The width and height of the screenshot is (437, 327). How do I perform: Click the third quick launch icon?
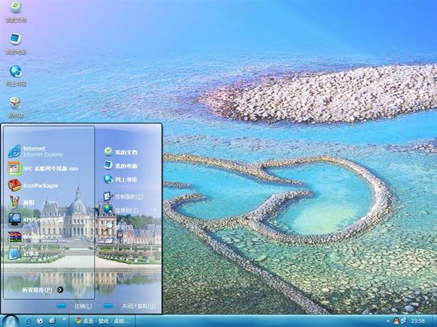coord(52,321)
